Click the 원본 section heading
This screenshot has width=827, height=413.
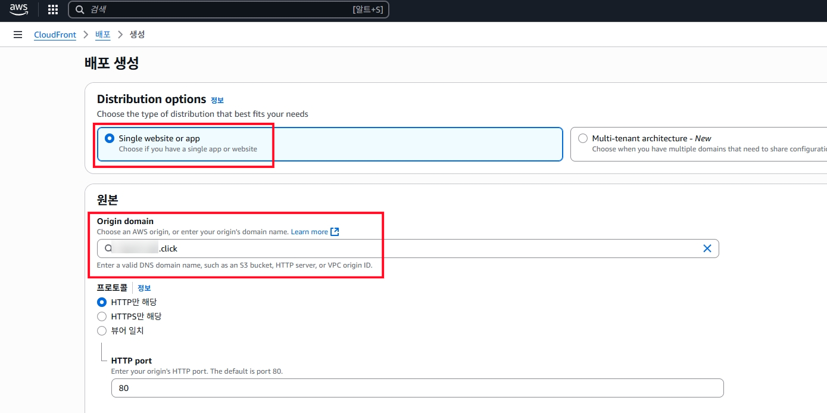[x=108, y=200]
